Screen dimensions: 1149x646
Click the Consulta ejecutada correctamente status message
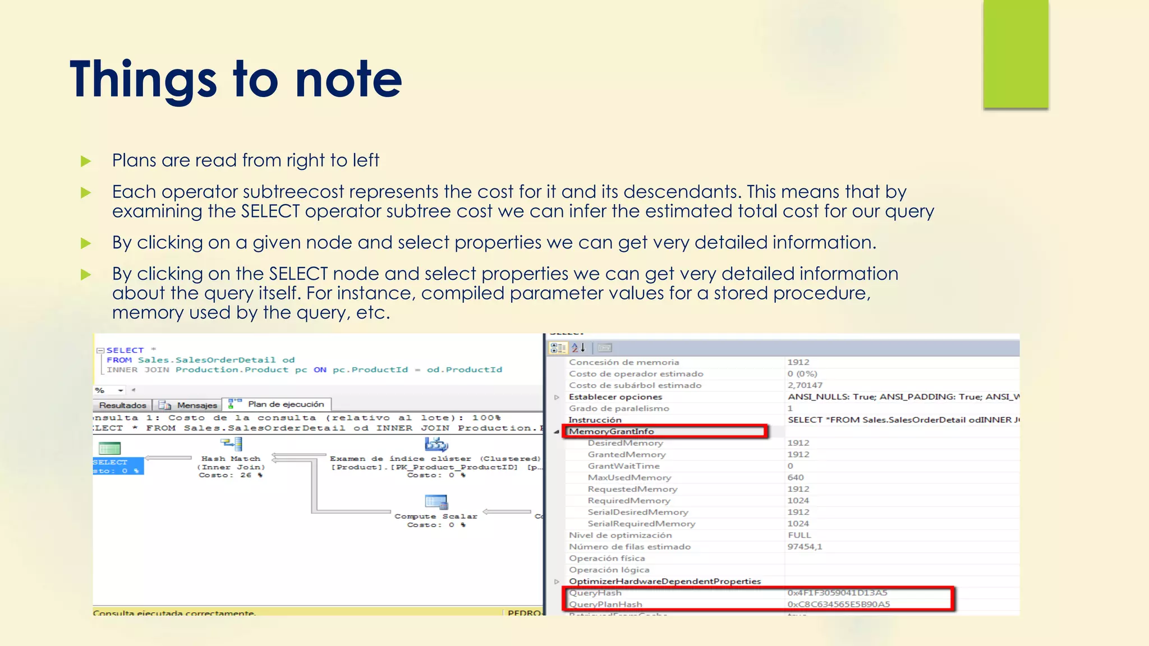click(174, 613)
